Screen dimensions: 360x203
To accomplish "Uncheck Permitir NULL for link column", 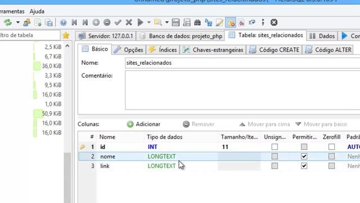I will coord(304,166).
